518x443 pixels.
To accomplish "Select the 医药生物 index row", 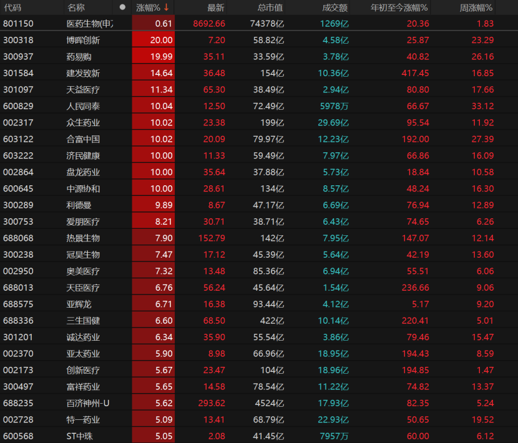I will pyautogui.click(x=90, y=24).
